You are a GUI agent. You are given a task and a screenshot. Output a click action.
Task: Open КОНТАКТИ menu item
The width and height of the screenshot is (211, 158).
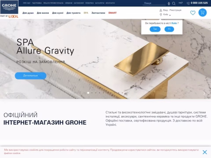[110, 3]
